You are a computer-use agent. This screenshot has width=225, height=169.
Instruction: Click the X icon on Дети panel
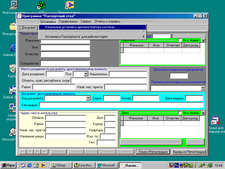(203, 113)
